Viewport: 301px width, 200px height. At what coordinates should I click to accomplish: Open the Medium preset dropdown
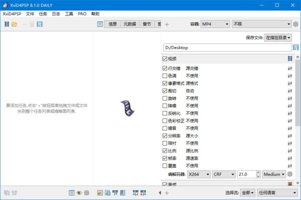273,174
